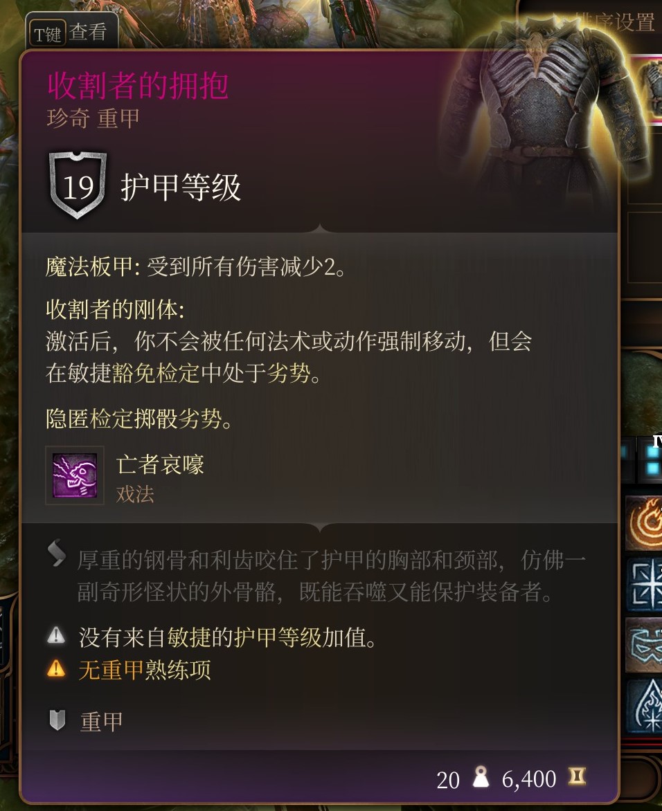Click the cyan glowing slot at right edge
The image size is (662, 811).
(x=652, y=460)
